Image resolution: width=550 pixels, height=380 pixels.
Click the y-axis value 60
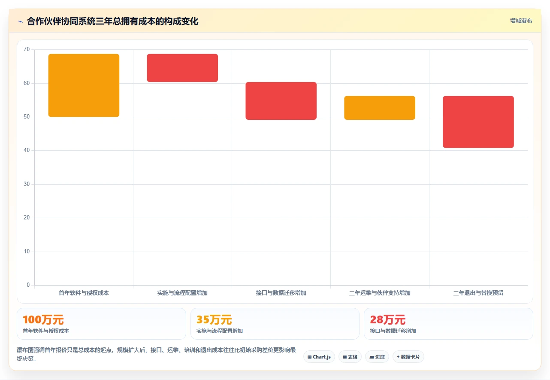(x=27, y=83)
